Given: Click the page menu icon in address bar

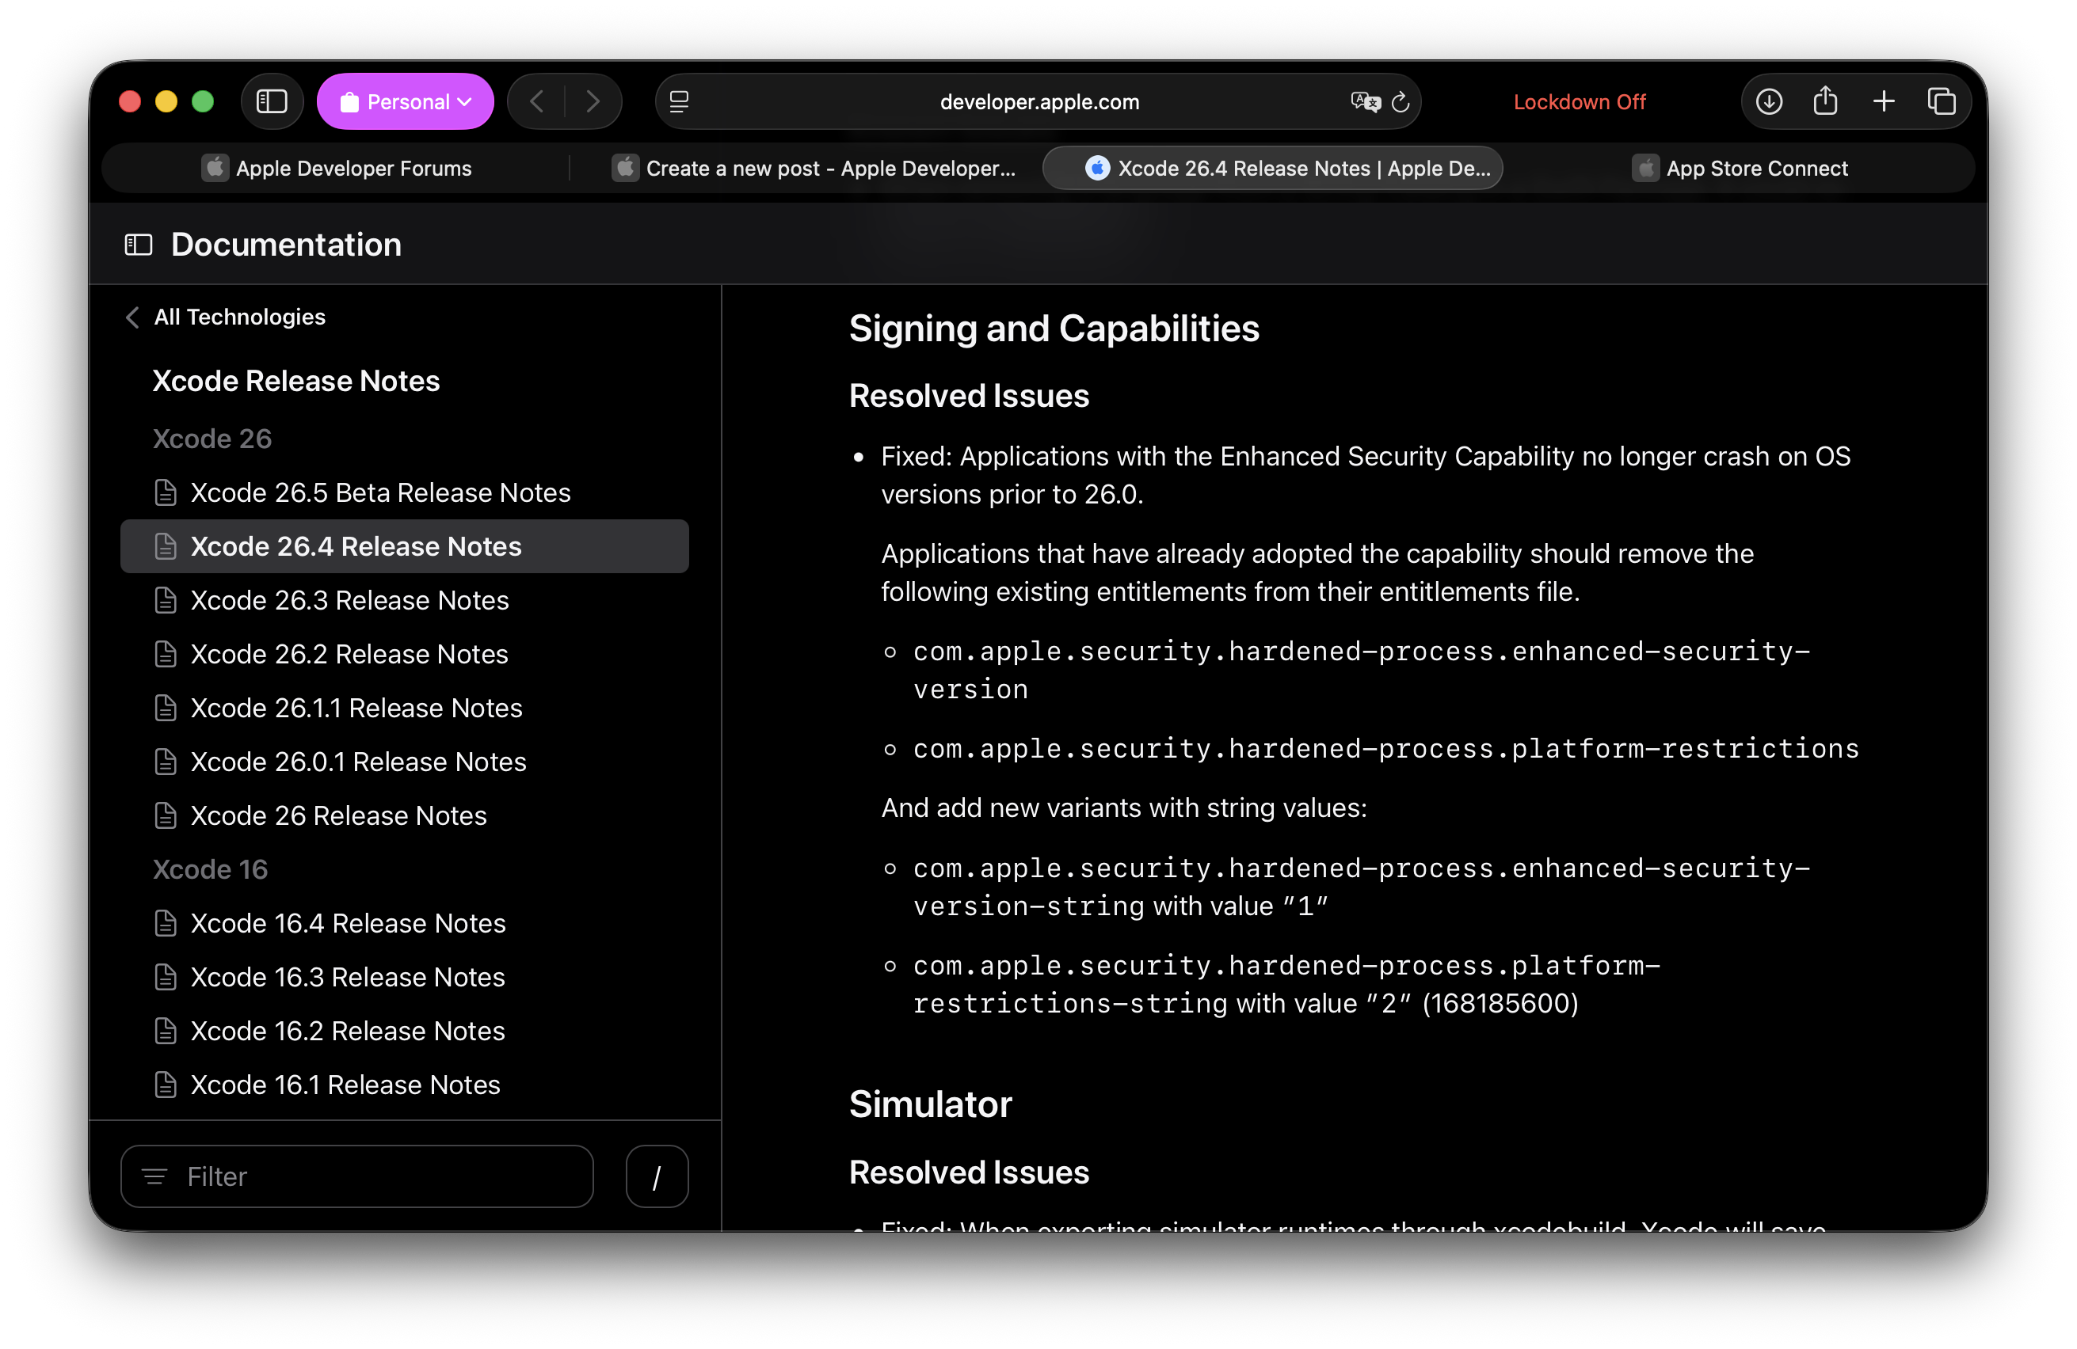Looking at the screenshot, I should pyautogui.click(x=679, y=102).
